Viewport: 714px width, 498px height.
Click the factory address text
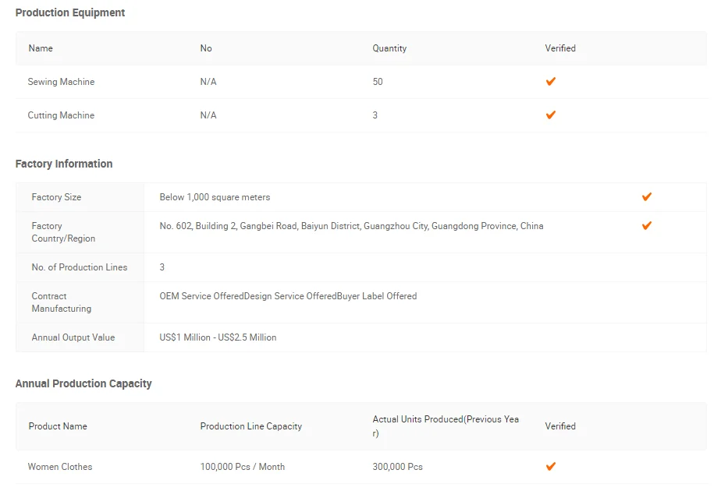[351, 226]
